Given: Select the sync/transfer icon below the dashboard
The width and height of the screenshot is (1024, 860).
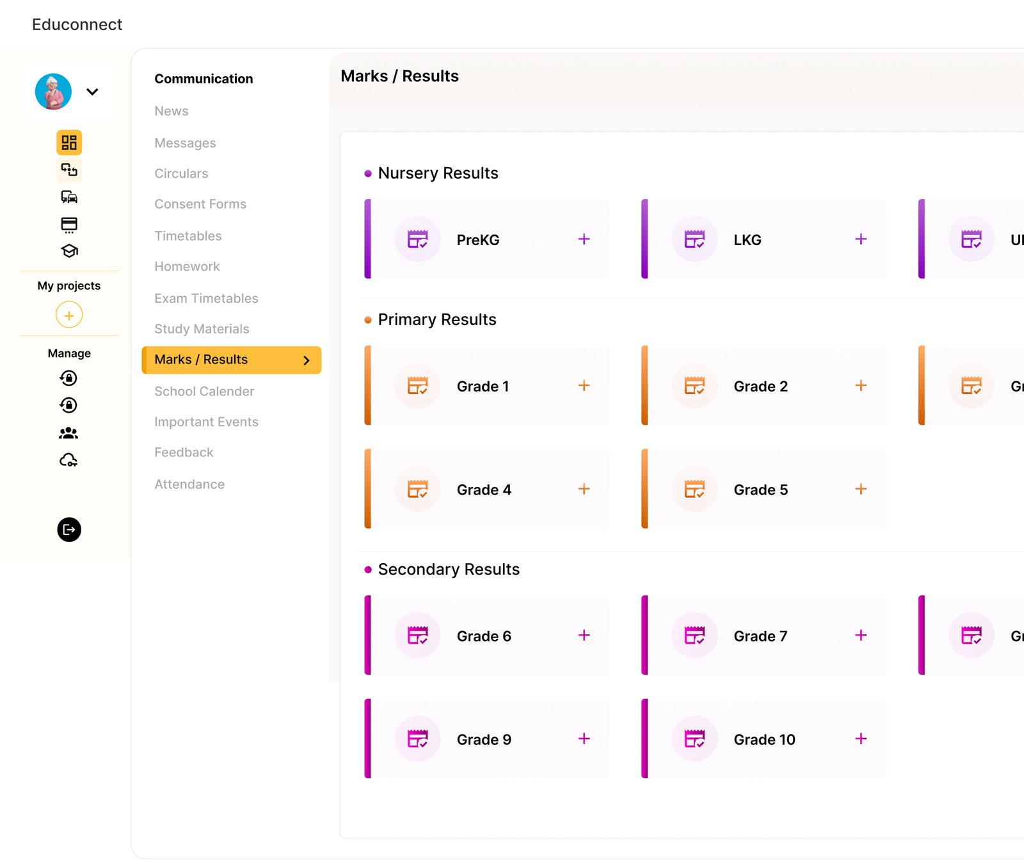Looking at the screenshot, I should pos(69,170).
